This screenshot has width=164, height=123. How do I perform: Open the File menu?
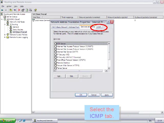pos(3,6)
